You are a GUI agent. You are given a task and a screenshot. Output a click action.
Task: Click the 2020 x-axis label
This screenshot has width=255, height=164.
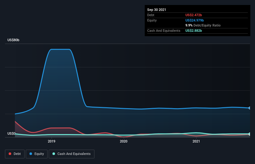(124, 141)
